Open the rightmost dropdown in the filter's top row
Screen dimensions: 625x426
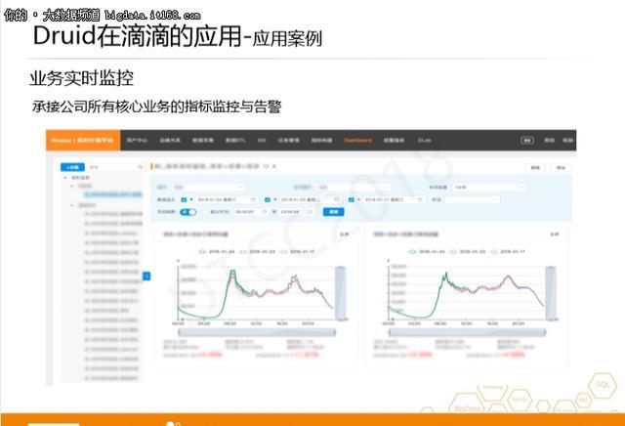[x=488, y=187]
